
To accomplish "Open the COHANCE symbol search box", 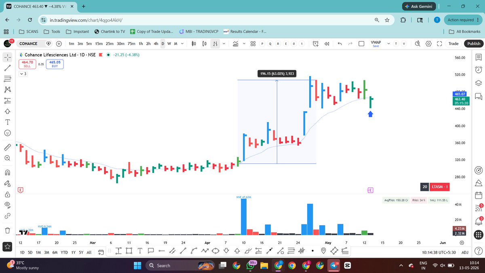I will pyautogui.click(x=34, y=44).
